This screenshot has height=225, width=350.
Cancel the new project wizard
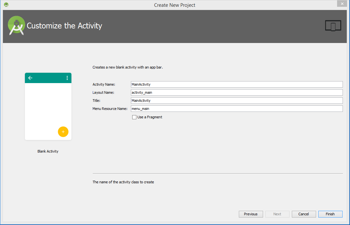pos(303,214)
